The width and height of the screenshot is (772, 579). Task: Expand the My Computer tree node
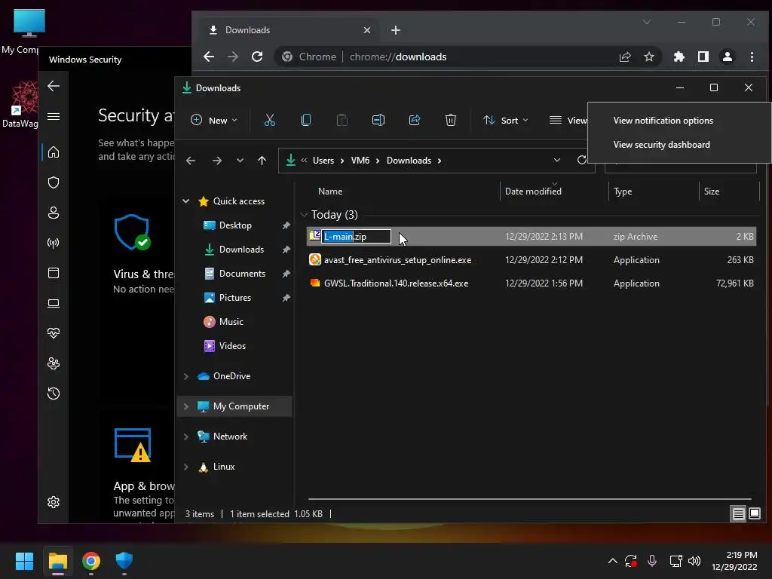[x=186, y=406]
